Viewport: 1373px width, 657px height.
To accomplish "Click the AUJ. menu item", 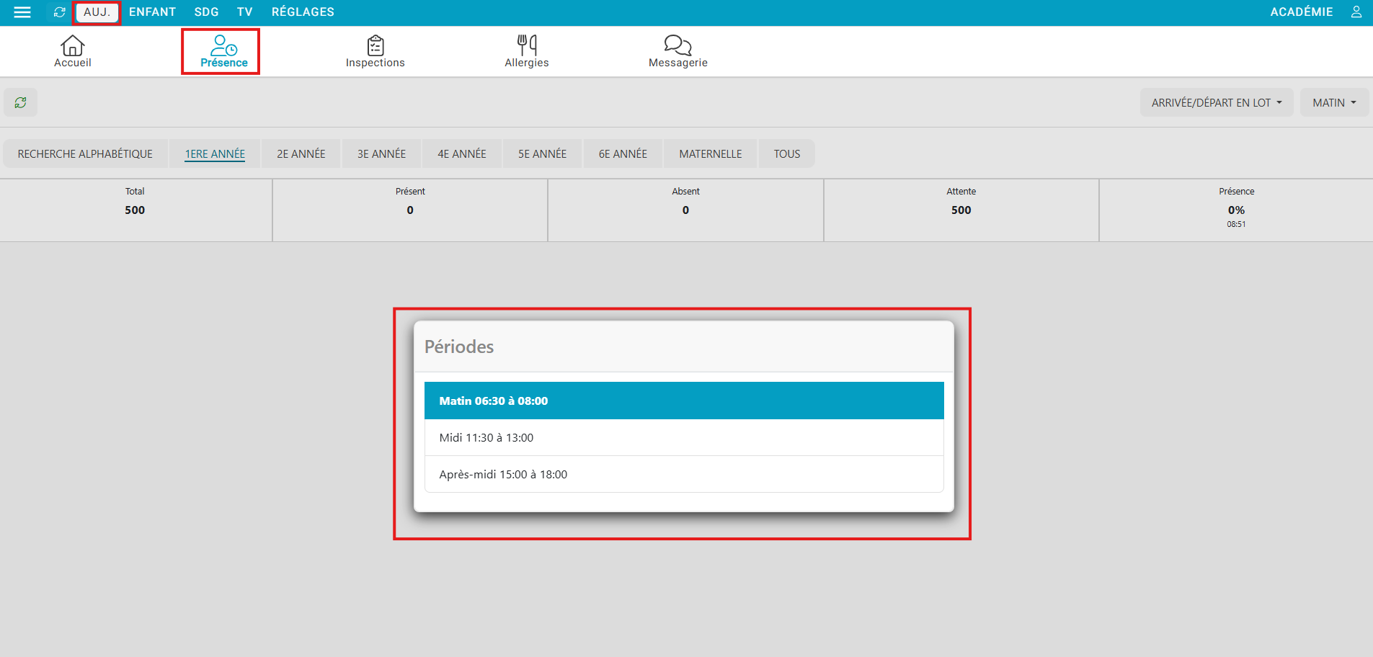I will click(97, 12).
